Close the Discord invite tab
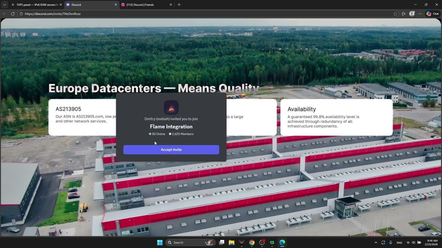Viewport: 442px width, 248px height. 116,5
